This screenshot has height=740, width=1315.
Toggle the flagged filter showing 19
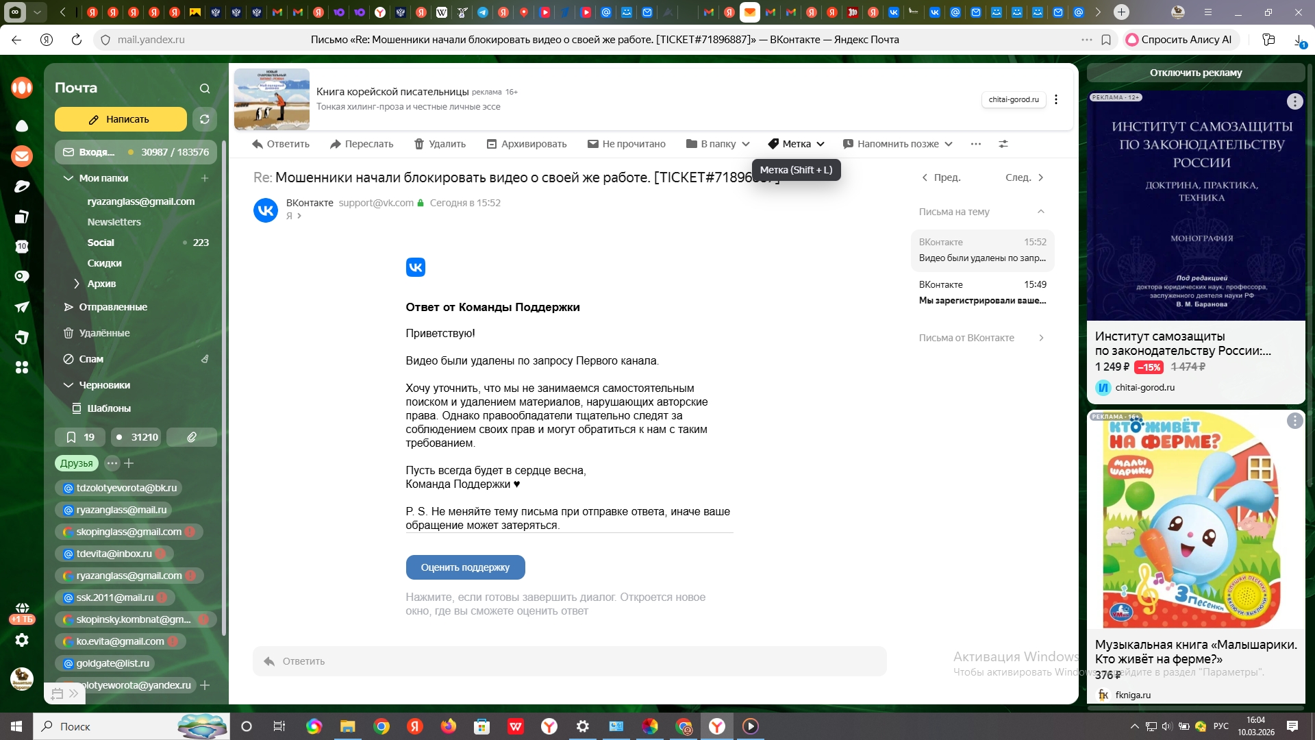click(x=80, y=437)
